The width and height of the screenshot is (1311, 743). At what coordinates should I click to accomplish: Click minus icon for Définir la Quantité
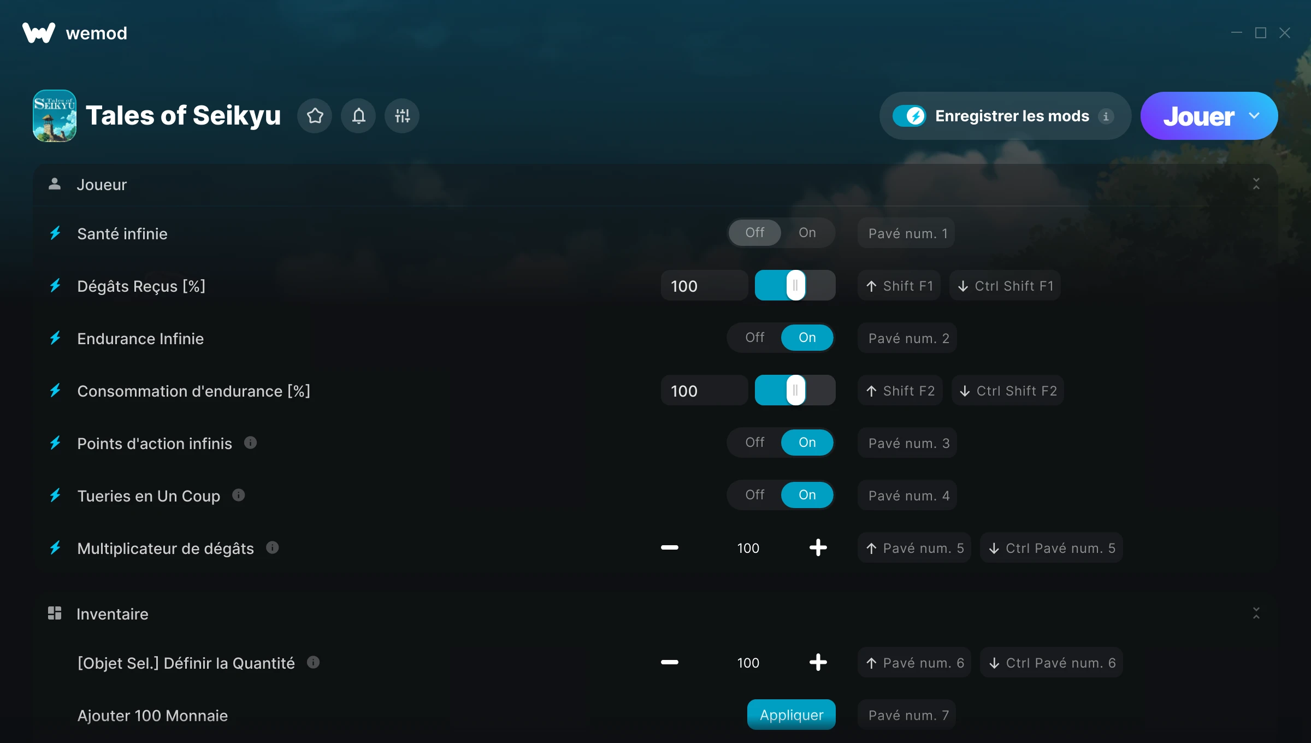(669, 662)
